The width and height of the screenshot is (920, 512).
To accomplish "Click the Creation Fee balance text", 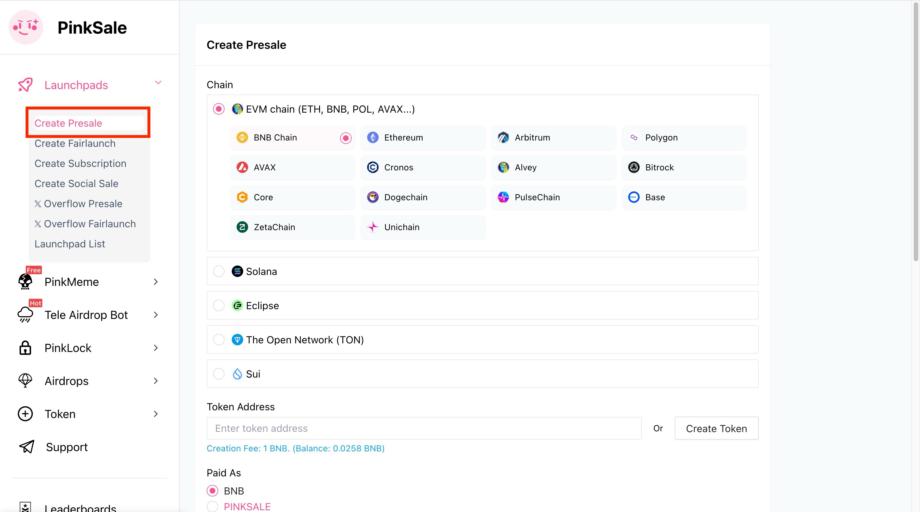I will point(296,449).
